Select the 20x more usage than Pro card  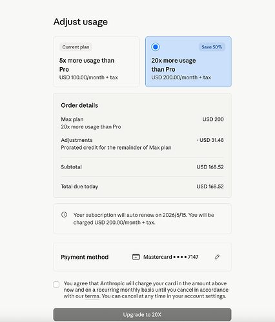[188, 61]
